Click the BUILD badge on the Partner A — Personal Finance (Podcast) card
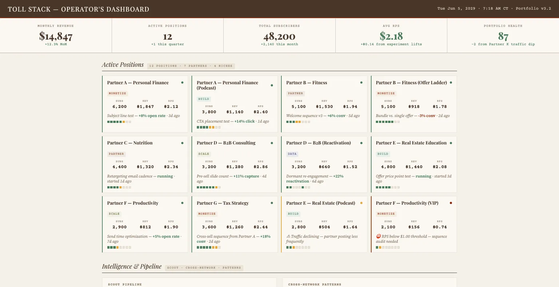The height and width of the screenshot is (287, 559). (x=203, y=99)
